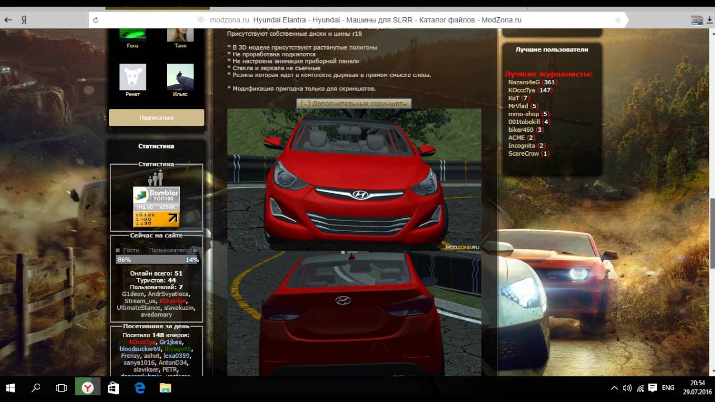Open online user Stream_us's profile
Image resolution: width=715 pixels, height=402 pixels.
point(140,301)
